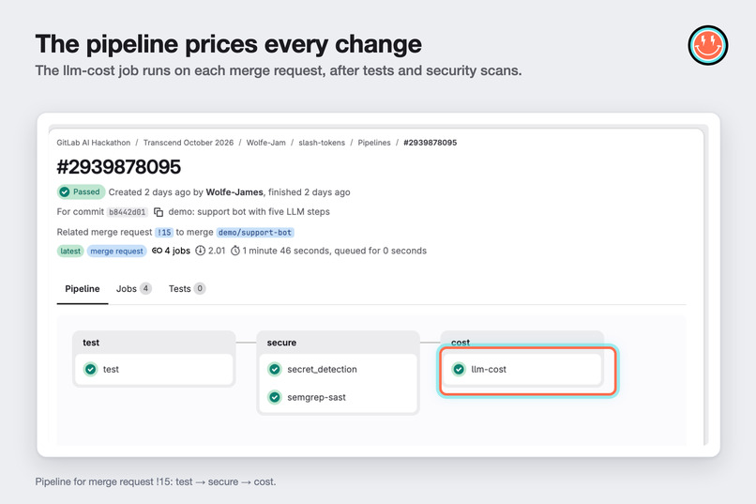Click the jobs count link icon

tap(157, 251)
